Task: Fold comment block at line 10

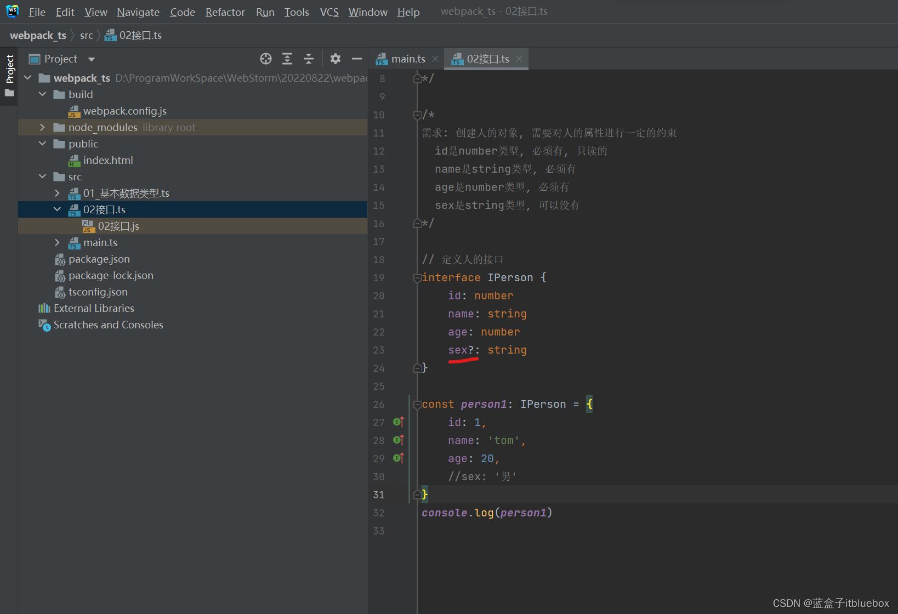Action: point(417,115)
